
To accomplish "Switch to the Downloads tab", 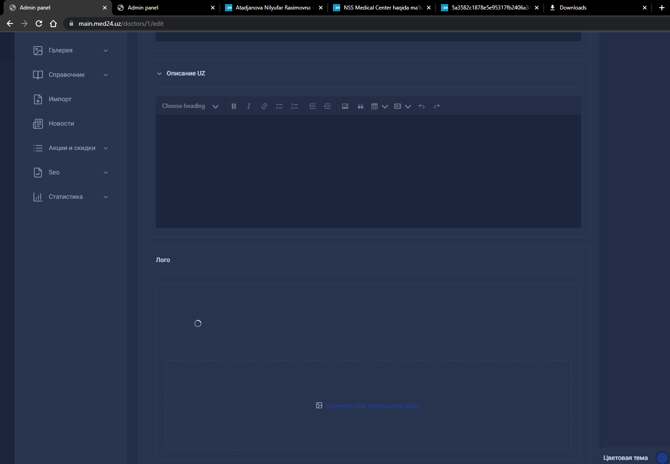I will pyautogui.click(x=597, y=8).
